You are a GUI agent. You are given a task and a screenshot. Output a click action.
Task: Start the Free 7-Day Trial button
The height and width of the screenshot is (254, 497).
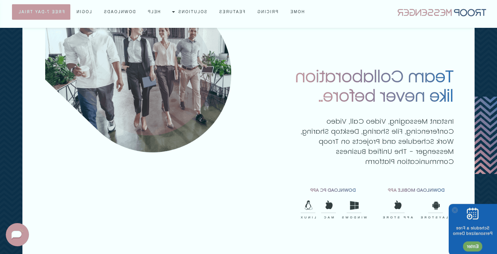(x=41, y=12)
